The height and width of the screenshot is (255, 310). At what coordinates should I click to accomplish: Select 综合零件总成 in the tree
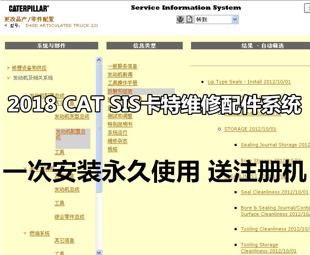(69, 217)
